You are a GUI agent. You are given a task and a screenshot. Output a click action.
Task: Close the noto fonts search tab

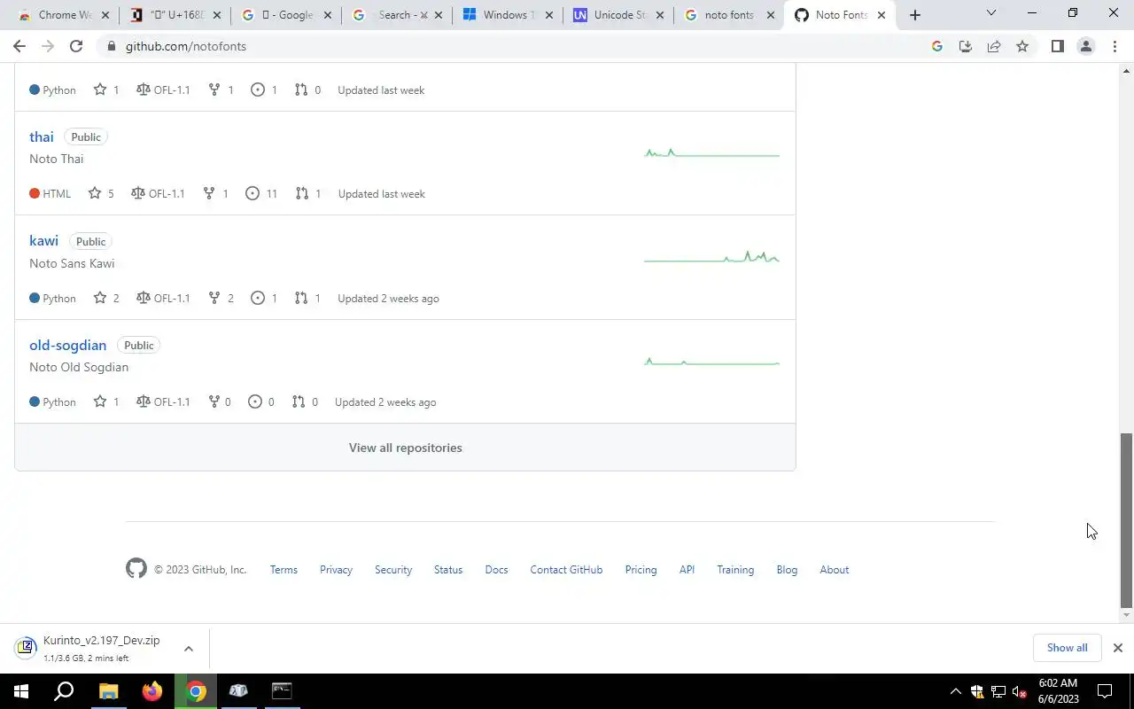771,15
